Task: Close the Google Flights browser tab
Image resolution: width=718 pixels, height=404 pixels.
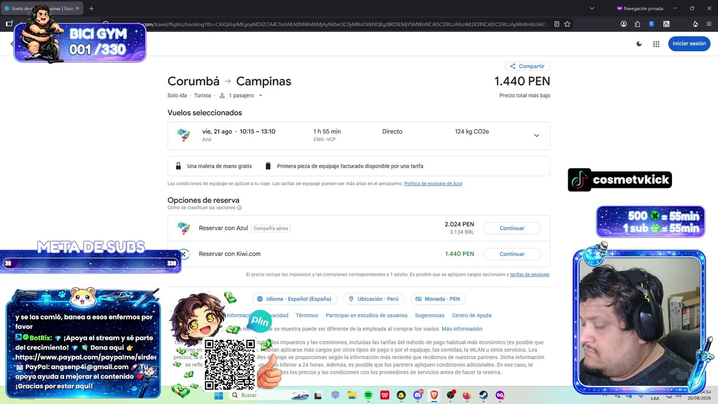Action: (x=76, y=8)
